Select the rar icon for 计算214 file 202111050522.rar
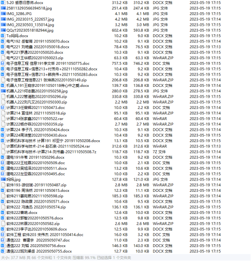251x261 pixels. point(3,119)
